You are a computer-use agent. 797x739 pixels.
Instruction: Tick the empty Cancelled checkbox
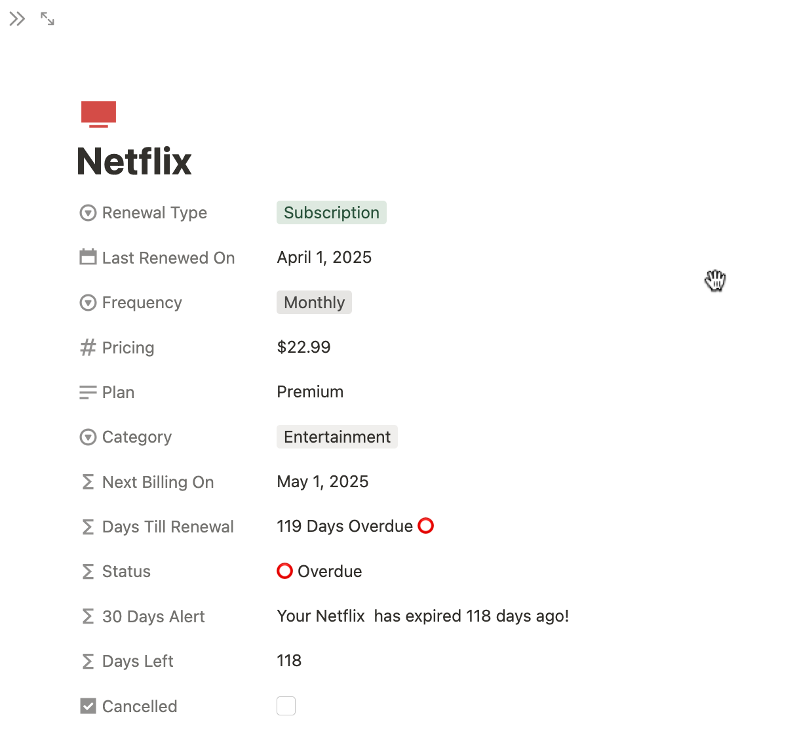pos(286,706)
